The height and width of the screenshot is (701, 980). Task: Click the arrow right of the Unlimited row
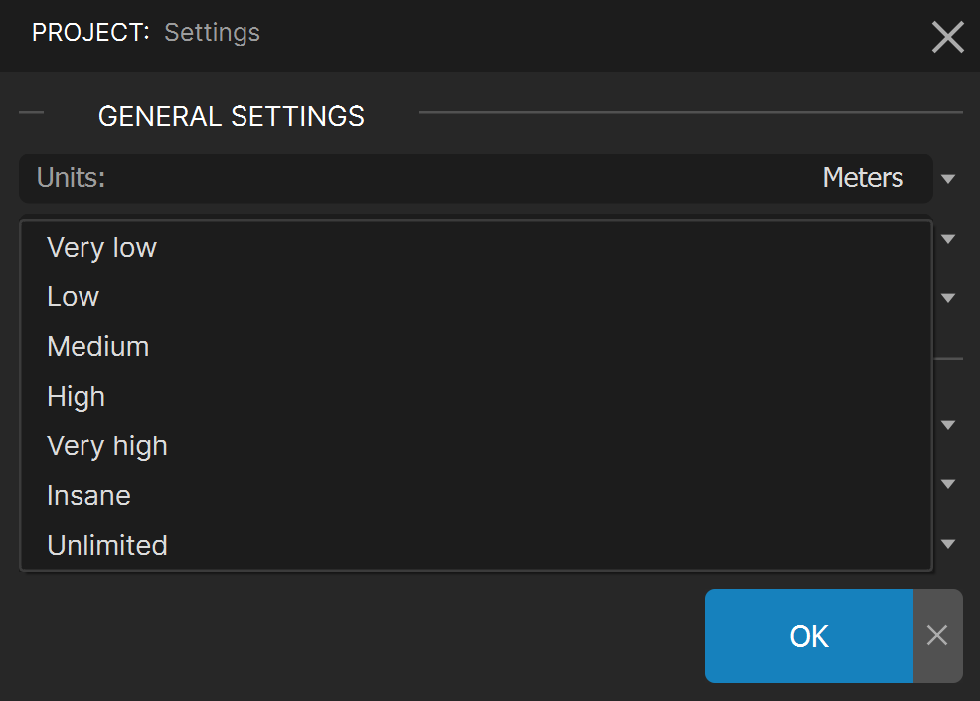948,544
